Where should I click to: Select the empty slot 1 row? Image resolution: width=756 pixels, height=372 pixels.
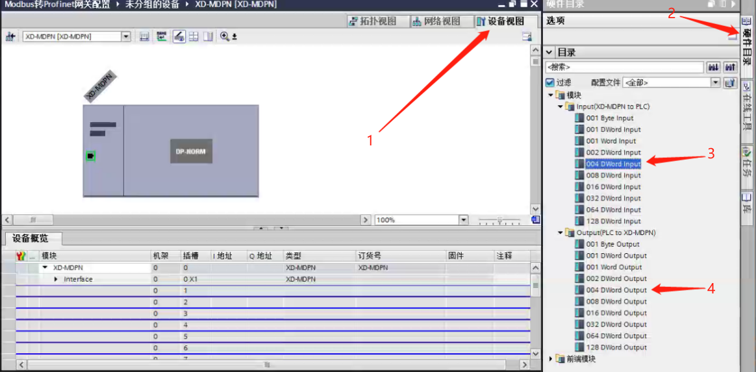pos(273,291)
